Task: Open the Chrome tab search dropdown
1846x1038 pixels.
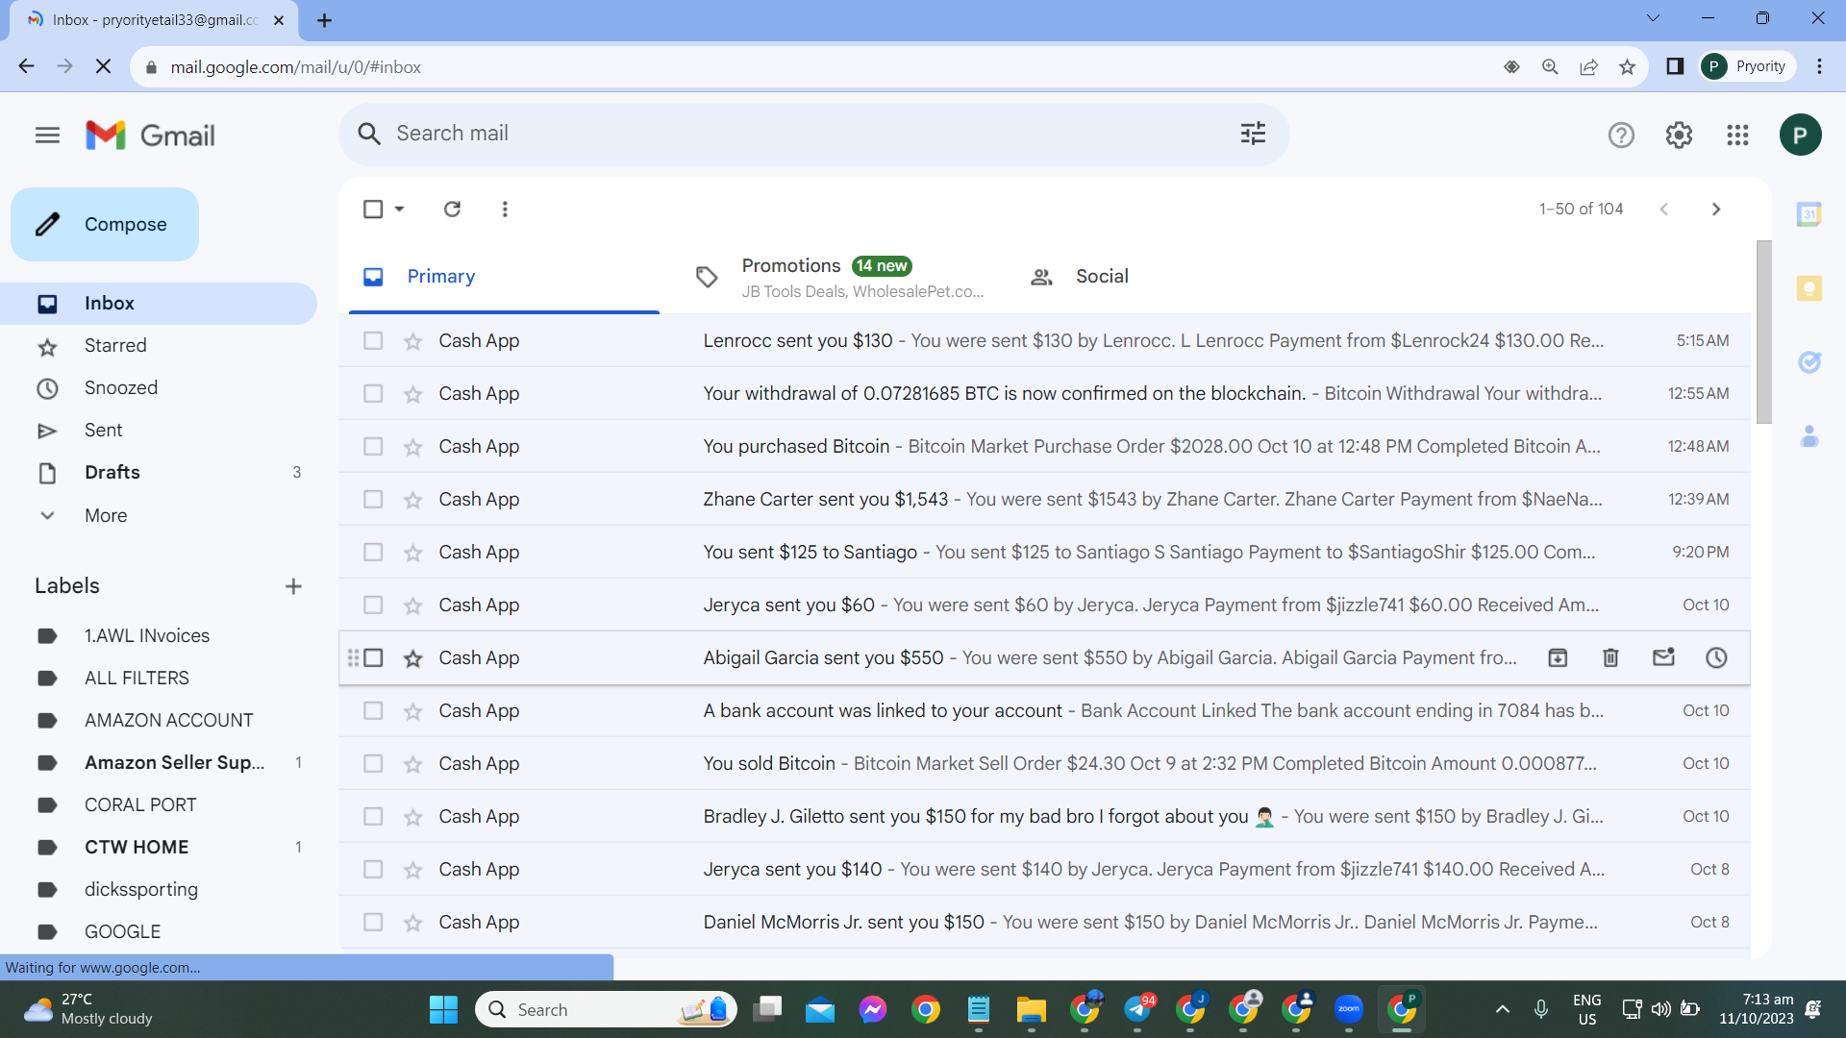Action: tap(1653, 18)
